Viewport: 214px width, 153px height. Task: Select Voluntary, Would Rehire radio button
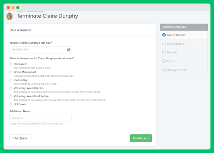[10, 88]
